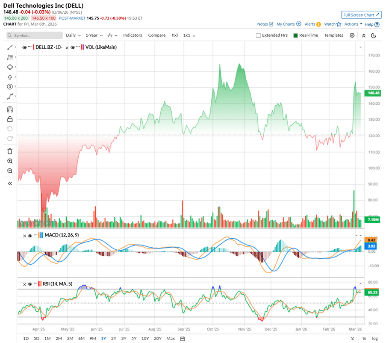
Task: Select the 1D time range
Action: click(26, 338)
